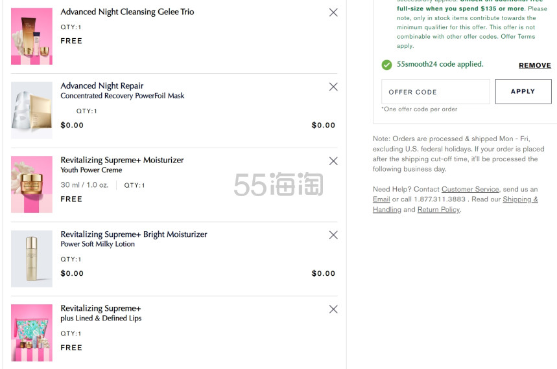Click green checkmark beside applied code

pos(386,65)
